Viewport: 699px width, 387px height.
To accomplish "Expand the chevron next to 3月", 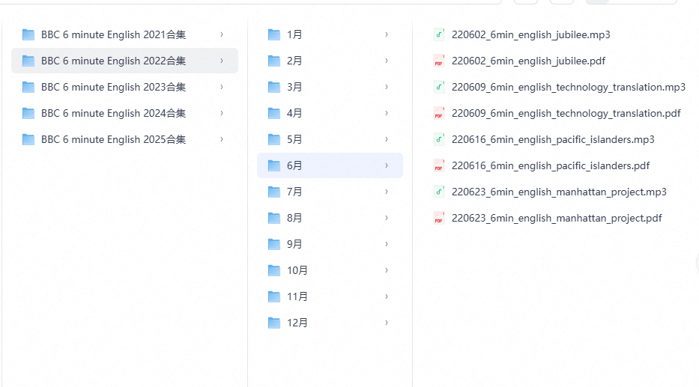I will click(387, 88).
